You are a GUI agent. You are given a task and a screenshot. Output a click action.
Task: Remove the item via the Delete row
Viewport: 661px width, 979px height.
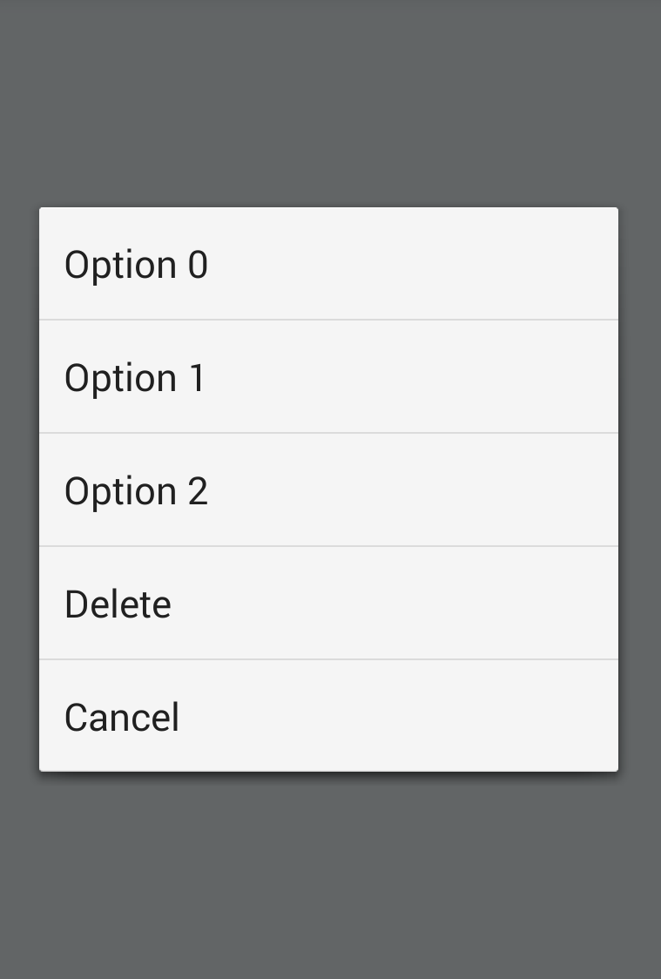pos(328,603)
